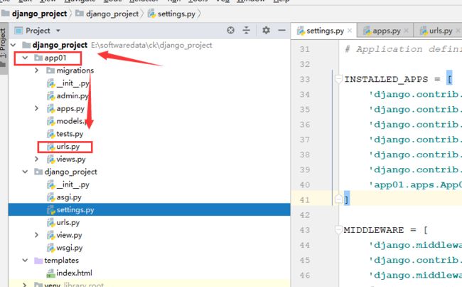
Task: Place cursor on MIDDLEWARE text
Action: pyautogui.click(x=374, y=230)
